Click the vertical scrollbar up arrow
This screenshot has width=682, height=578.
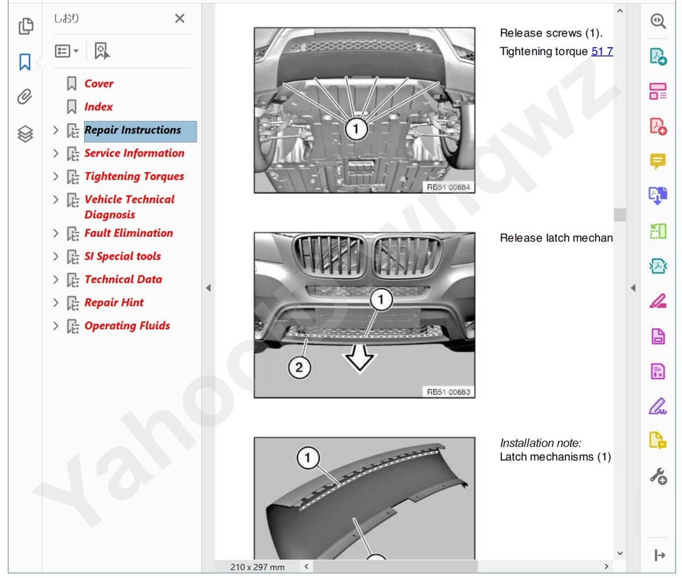(x=620, y=11)
